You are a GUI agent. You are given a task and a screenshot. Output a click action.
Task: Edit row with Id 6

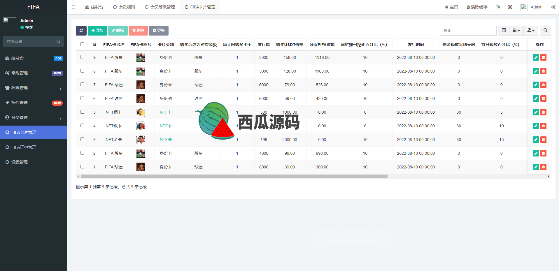536,98
